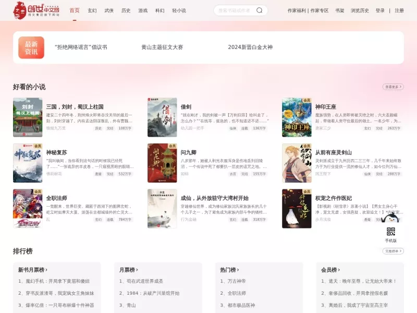Screen dimensions: 417x313
Task: Click the title 三国，刘封，蜀汉上柱国
Action: click(75, 107)
